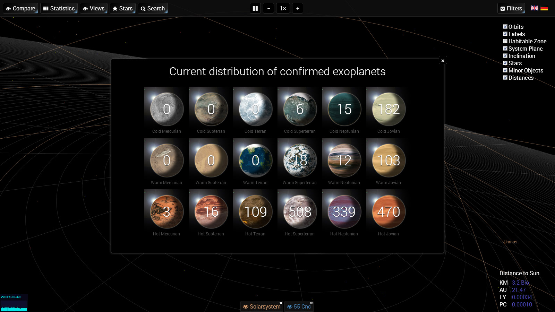Click the 1× speed reset button
The image size is (555, 312).
[283, 8]
